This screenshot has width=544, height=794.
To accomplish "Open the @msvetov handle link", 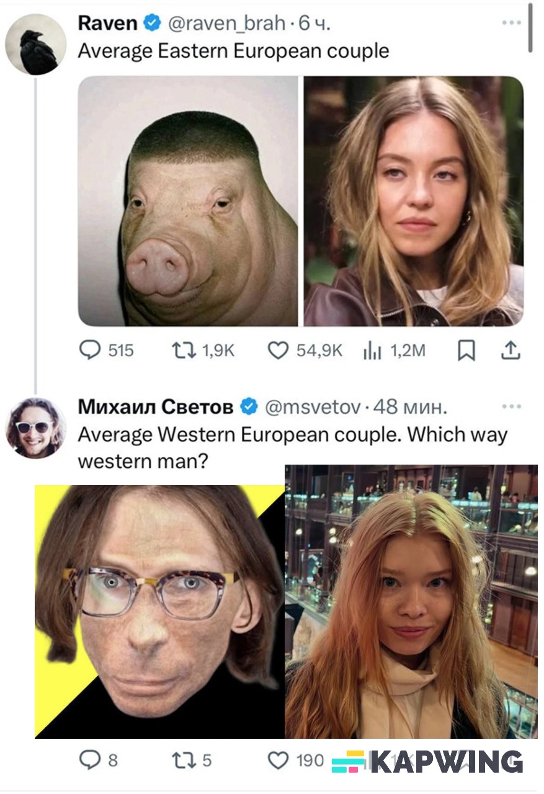I will [x=313, y=407].
